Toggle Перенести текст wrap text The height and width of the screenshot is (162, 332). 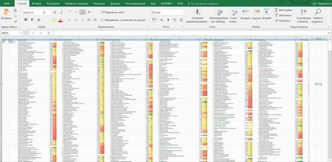112,12
